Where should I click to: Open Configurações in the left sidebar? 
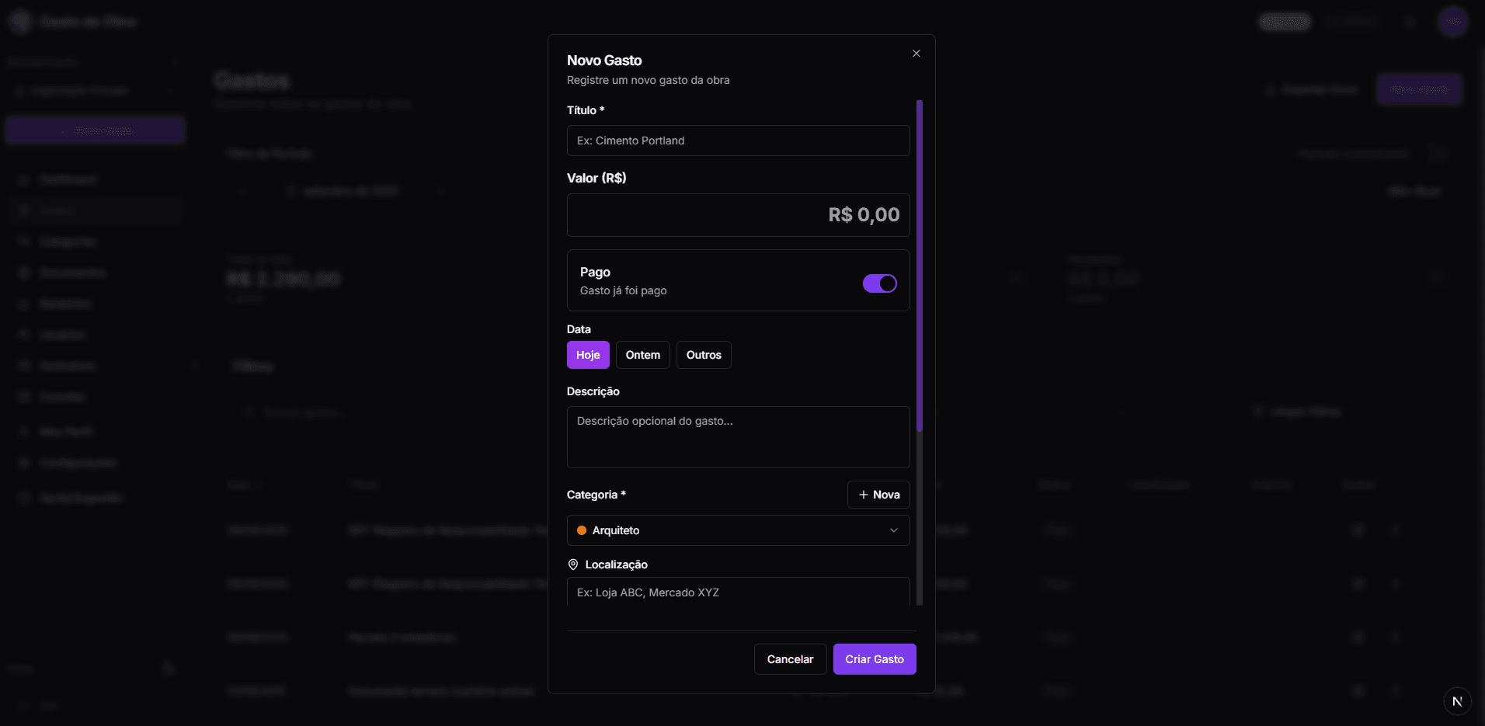click(78, 463)
